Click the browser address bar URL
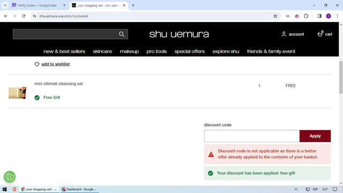This screenshot has width=343, height=193. pyautogui.click(x=64, y=16)
